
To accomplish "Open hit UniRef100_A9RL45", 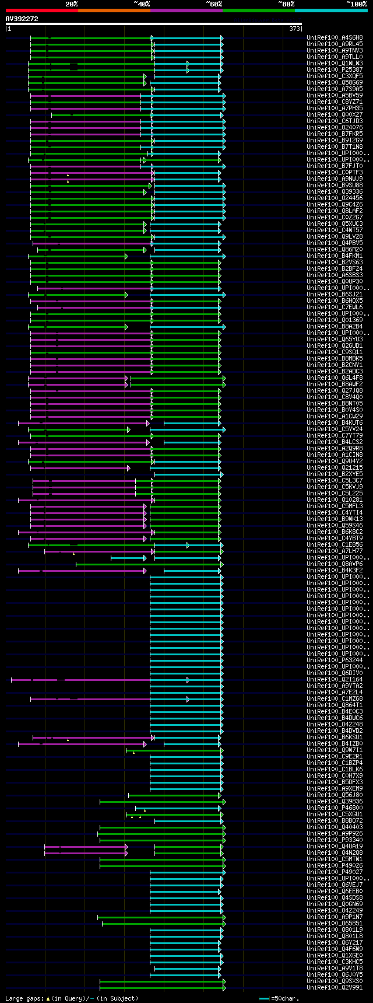I will coord(335,44).
